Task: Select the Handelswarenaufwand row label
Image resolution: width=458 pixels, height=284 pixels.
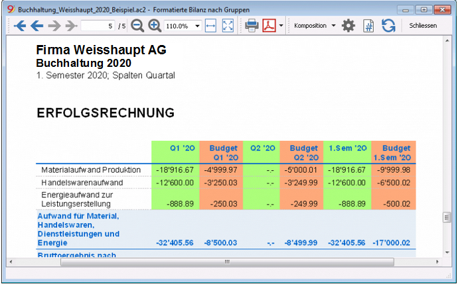Action: pos(82,183)
